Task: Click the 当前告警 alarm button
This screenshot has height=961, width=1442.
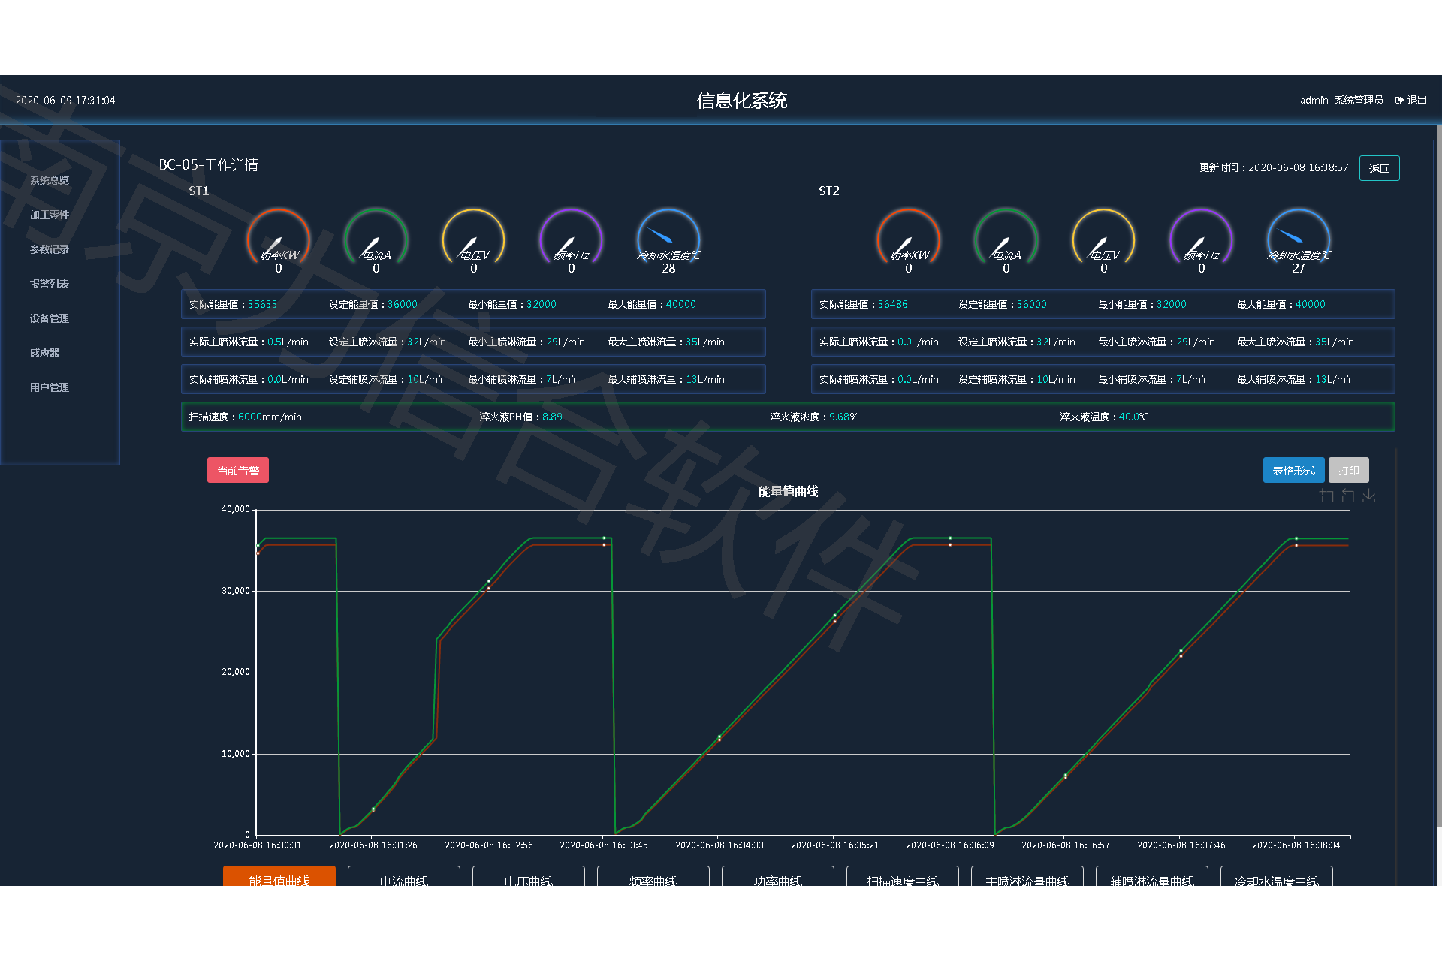Action: tap(237, 471)
